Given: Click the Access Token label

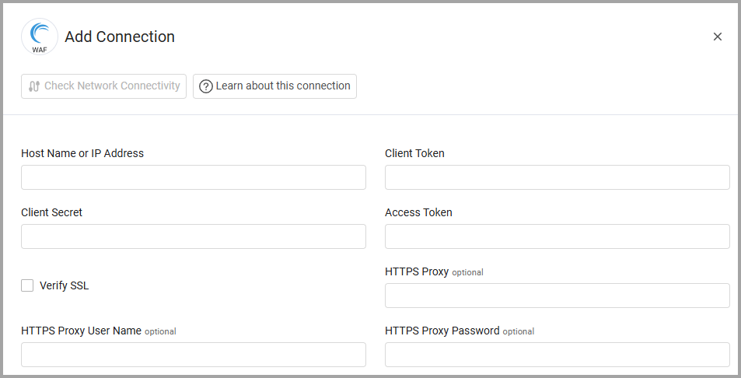Looking at the screenshot, I should [418, 212].
